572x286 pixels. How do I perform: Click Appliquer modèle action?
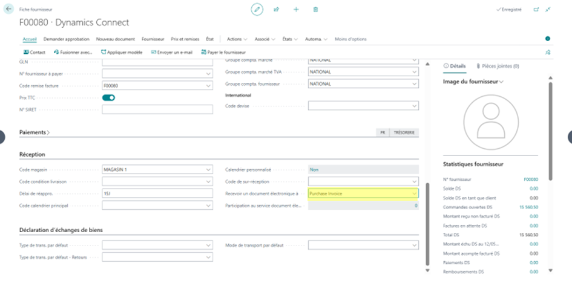point(122,52)
